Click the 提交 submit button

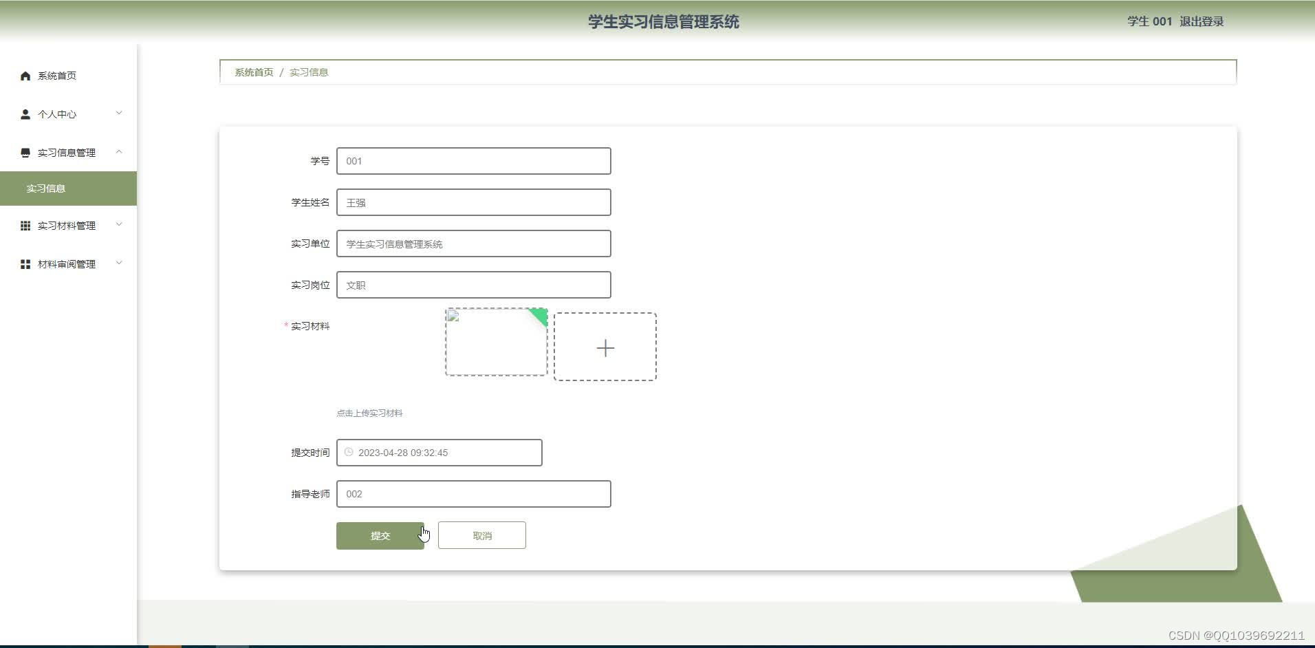tap(380, 536)
